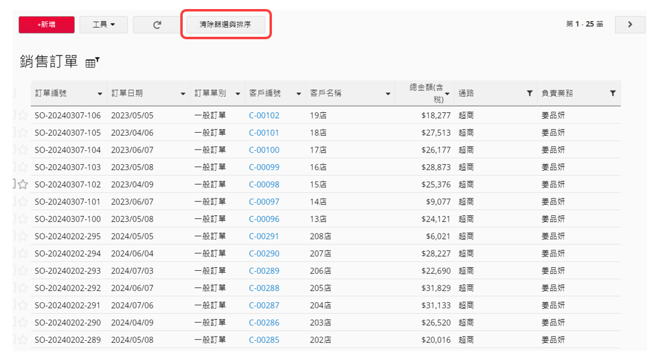Click the filter icon on 通路 column
The width and height of the screenshot is (650, 362).
529,94
